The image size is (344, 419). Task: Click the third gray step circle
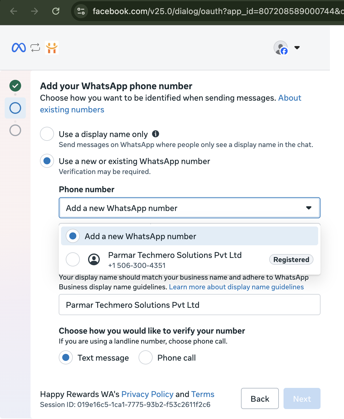pos(15,130)
